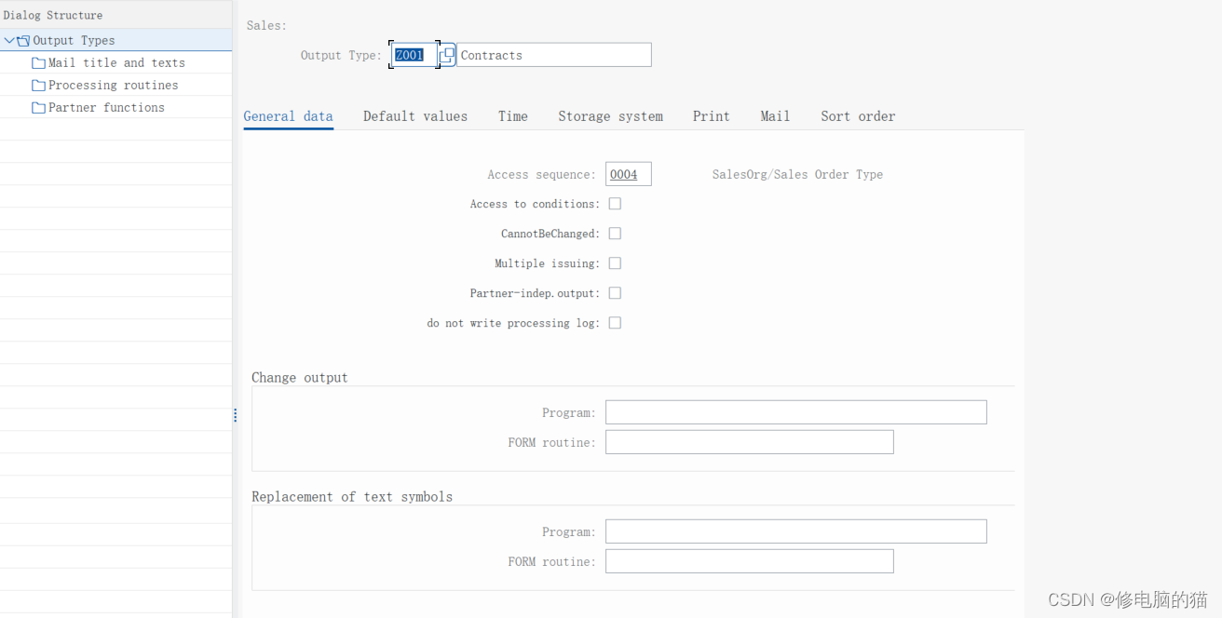The image size is (1222, 618).
Task: Click the Mail title and texts folder icon
Action: pyautogui.click(x=38, y=62)
